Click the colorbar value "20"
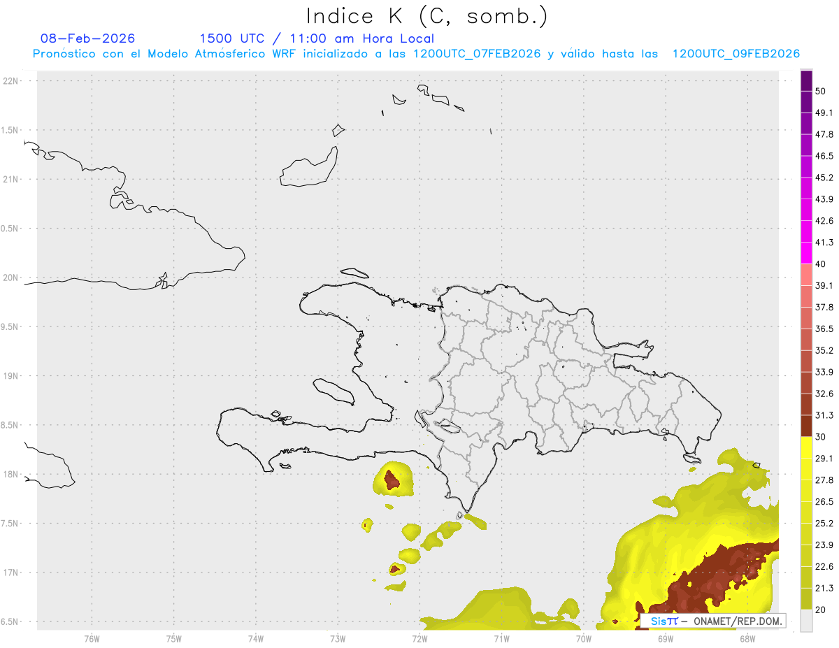Image resolution: width=839 pixels, height=648 pixels. tap(821, 610)
